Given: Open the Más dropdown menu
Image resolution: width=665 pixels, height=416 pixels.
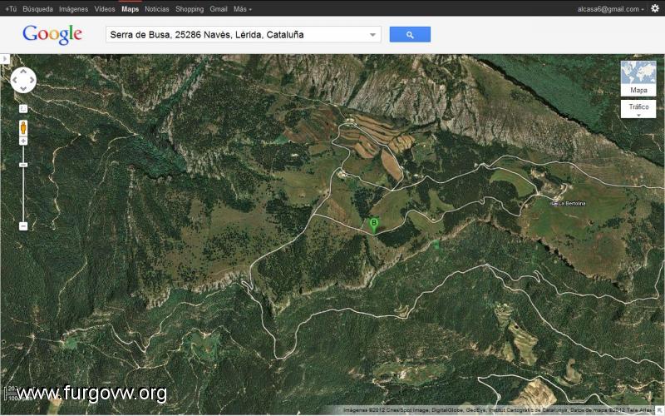Looking at the screenshot, I should click(x=242, y=9).
